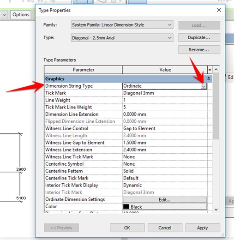Click the 5100 dimension text in drawing

[x=21, y=198]
